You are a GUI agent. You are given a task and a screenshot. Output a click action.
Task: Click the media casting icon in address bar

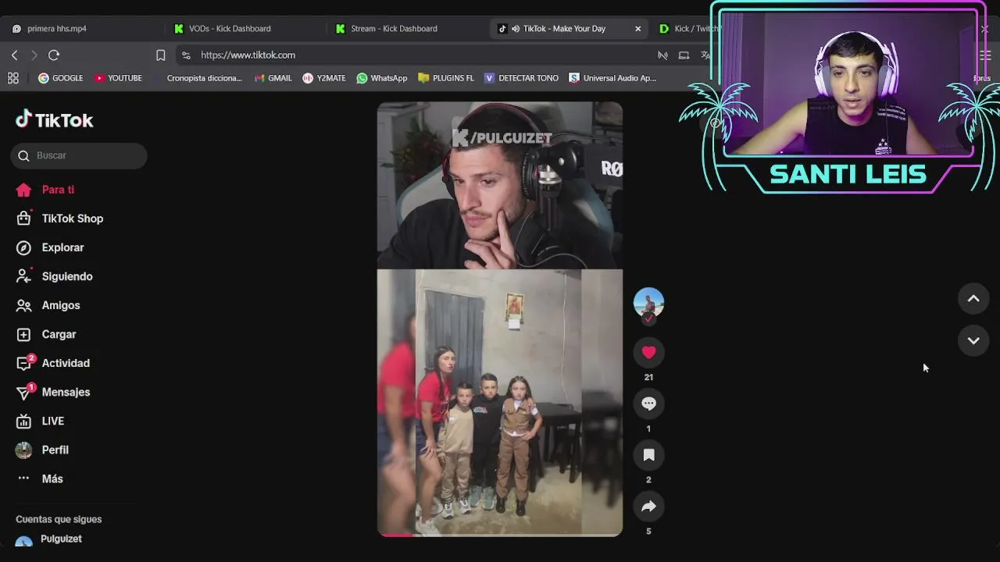click(x=684, y=55)
